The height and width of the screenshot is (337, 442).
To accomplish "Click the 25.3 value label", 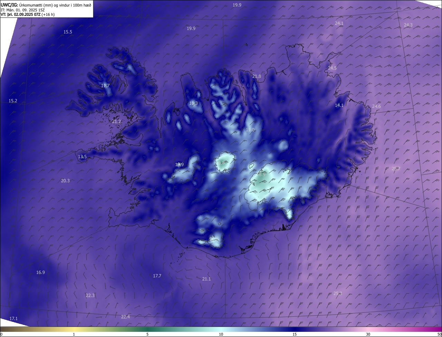I will pos(338,294).
